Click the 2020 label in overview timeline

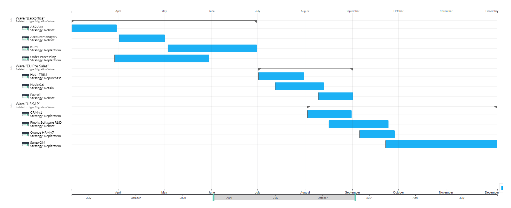click(183, 198)
